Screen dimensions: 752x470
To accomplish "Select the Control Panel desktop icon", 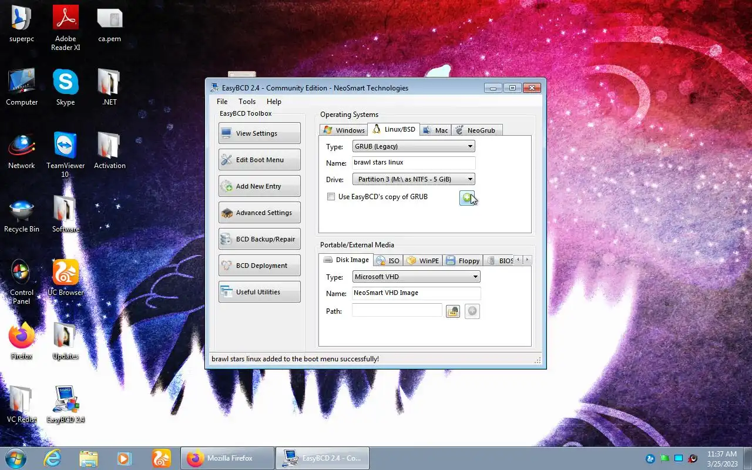I will 22,282.
